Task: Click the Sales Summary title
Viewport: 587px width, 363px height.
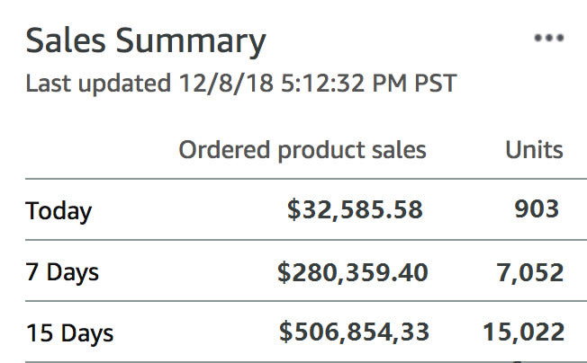Action: [x=146, y=40]
